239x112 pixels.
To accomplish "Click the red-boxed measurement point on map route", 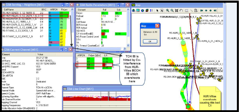I will [188, 106].
